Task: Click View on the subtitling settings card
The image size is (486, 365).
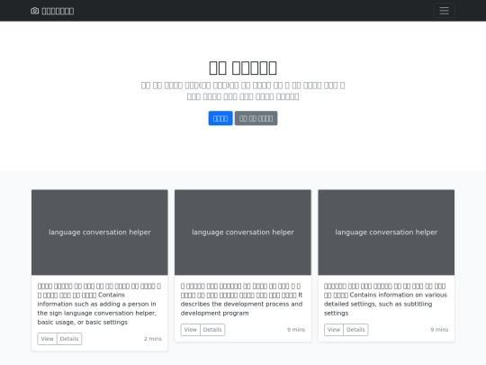Action: click(x=334, y=330)
